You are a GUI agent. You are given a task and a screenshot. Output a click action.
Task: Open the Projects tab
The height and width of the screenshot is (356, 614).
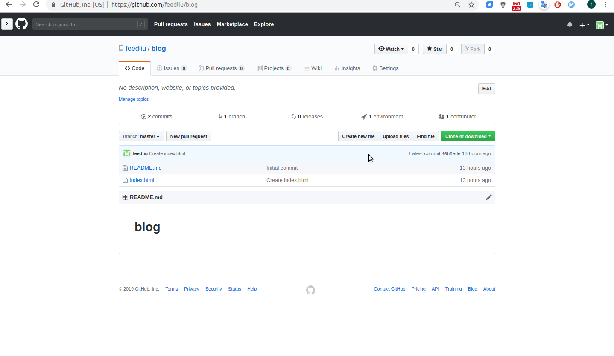point(274,68)
